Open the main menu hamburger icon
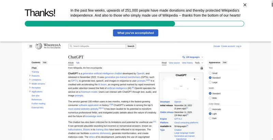Viewport: 273px width, 140px height. click(31, 46)
